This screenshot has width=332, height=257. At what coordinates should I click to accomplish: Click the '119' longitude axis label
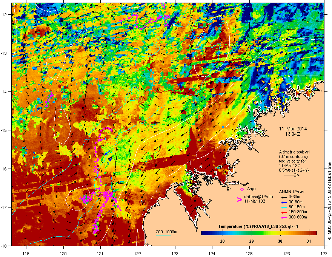point(26,253)
